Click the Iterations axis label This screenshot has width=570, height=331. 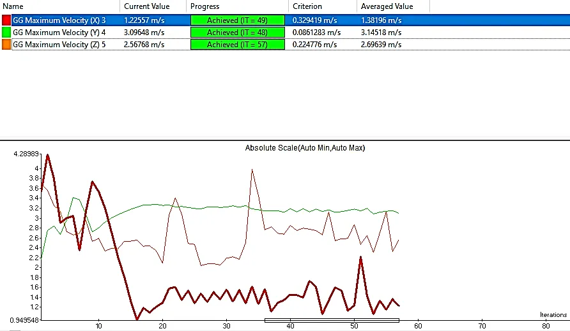coord(553,314)
